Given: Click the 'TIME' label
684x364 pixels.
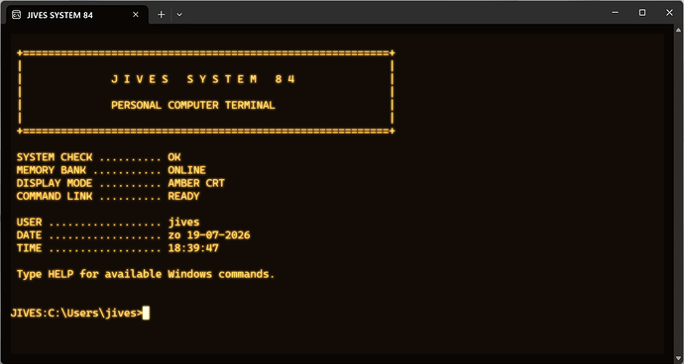Looking at the screenshot, I should pos(29,248).
